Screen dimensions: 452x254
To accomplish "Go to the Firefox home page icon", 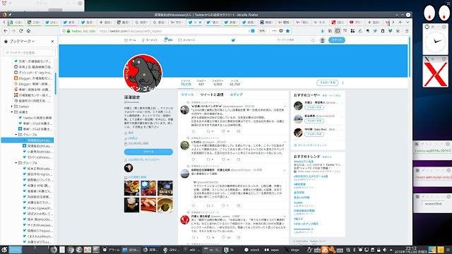I will tap(28, 31).
